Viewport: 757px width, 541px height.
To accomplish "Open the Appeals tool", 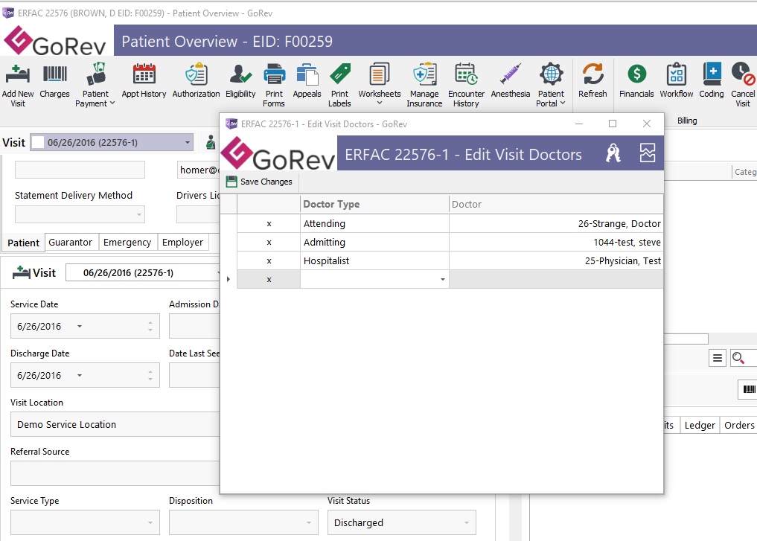I will [x=307, y=80].
